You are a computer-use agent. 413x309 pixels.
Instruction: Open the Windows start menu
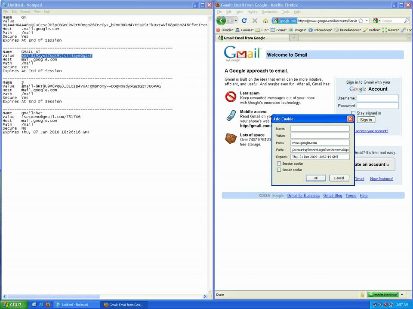(14, 305)
